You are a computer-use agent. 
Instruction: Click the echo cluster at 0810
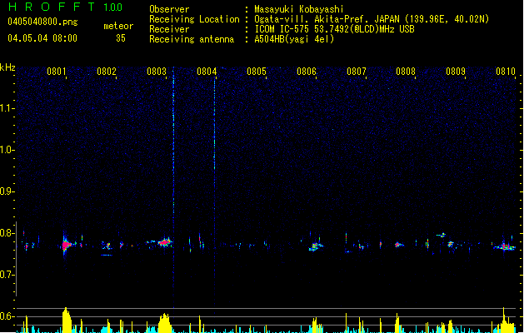click(506, 247)
